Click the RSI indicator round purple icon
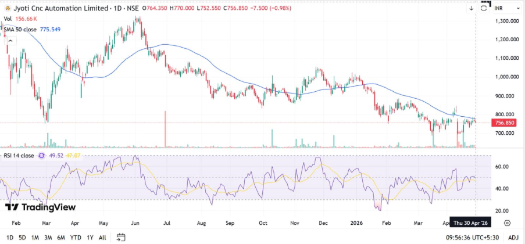 (x=42, y=156)
